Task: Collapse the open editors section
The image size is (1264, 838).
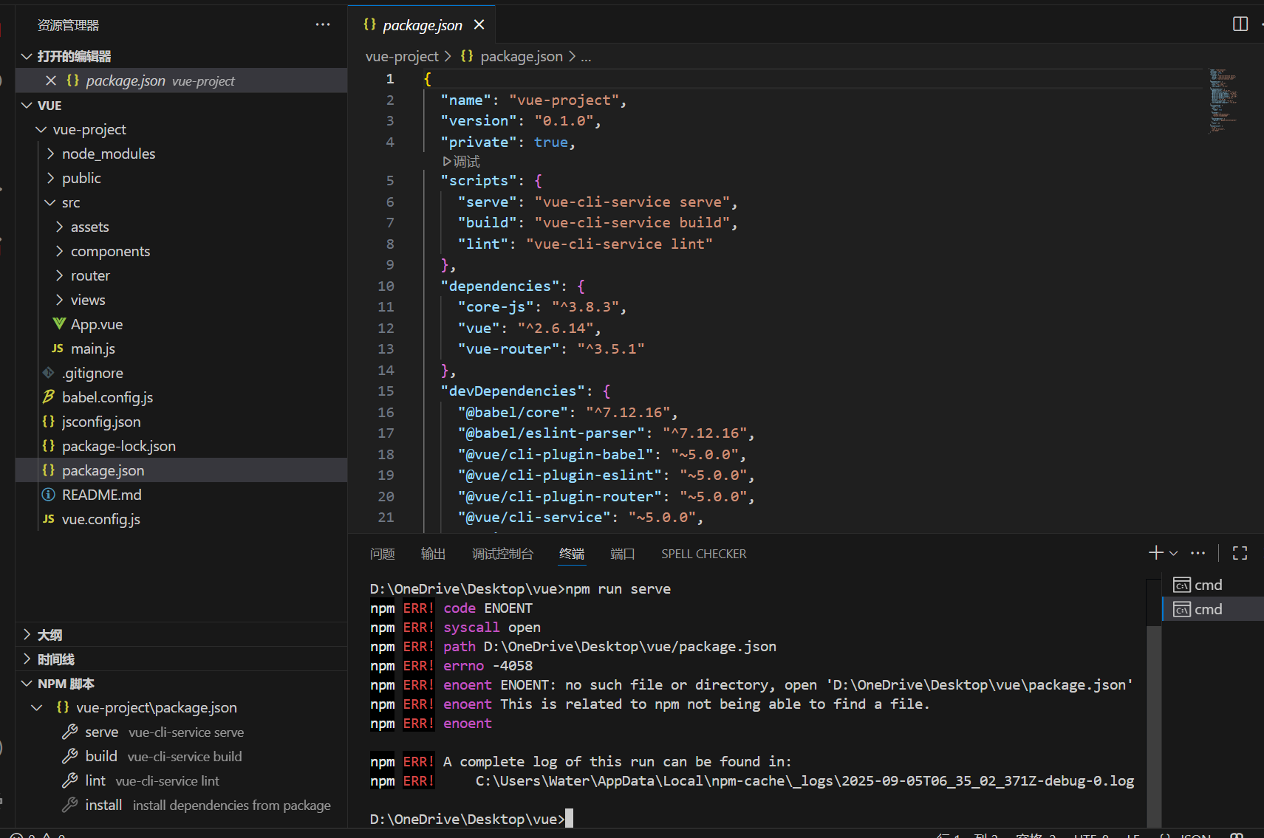Action: click(x=27, y=56)
